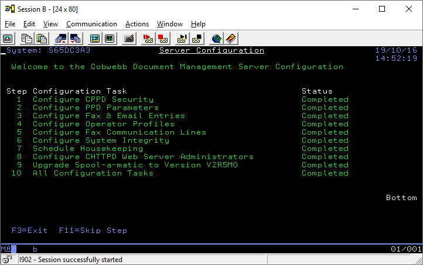Click the Send File to host icon
This screenshot has width=423, height=265.
(x=61, y=39)
